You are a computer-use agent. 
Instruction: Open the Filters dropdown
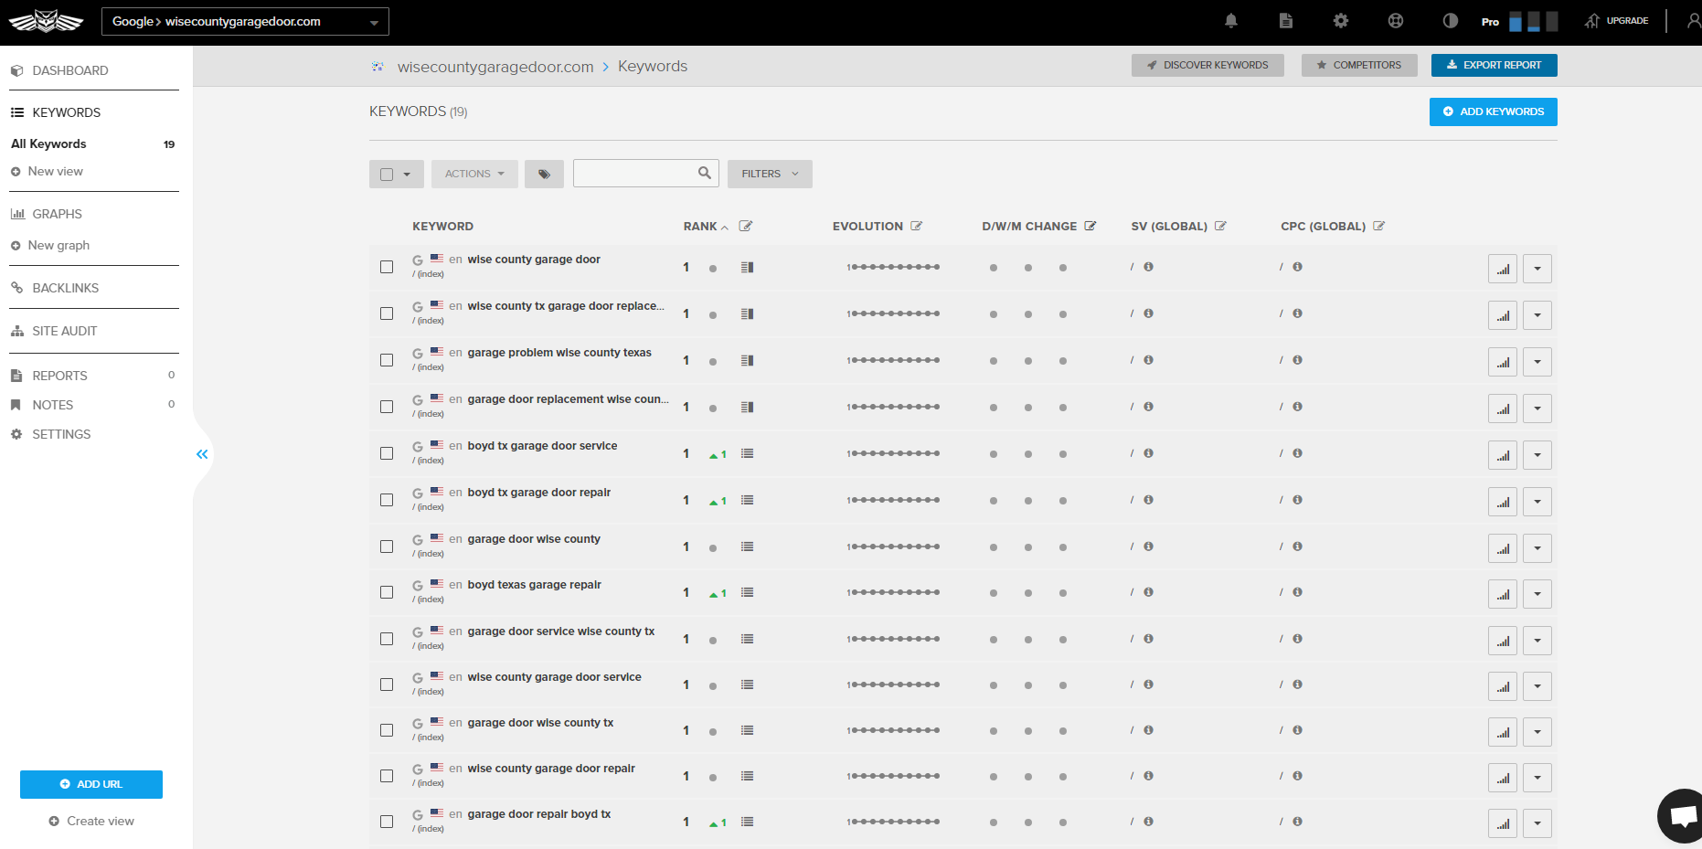tap(769, 174)
